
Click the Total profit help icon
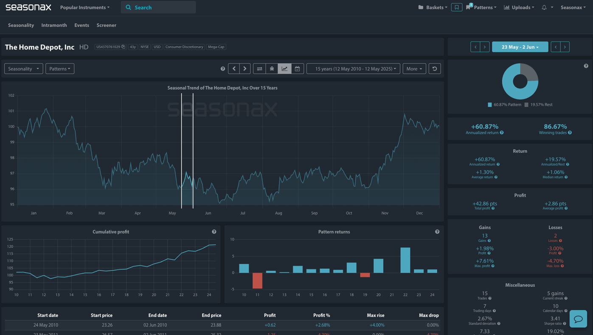[492, 208]
